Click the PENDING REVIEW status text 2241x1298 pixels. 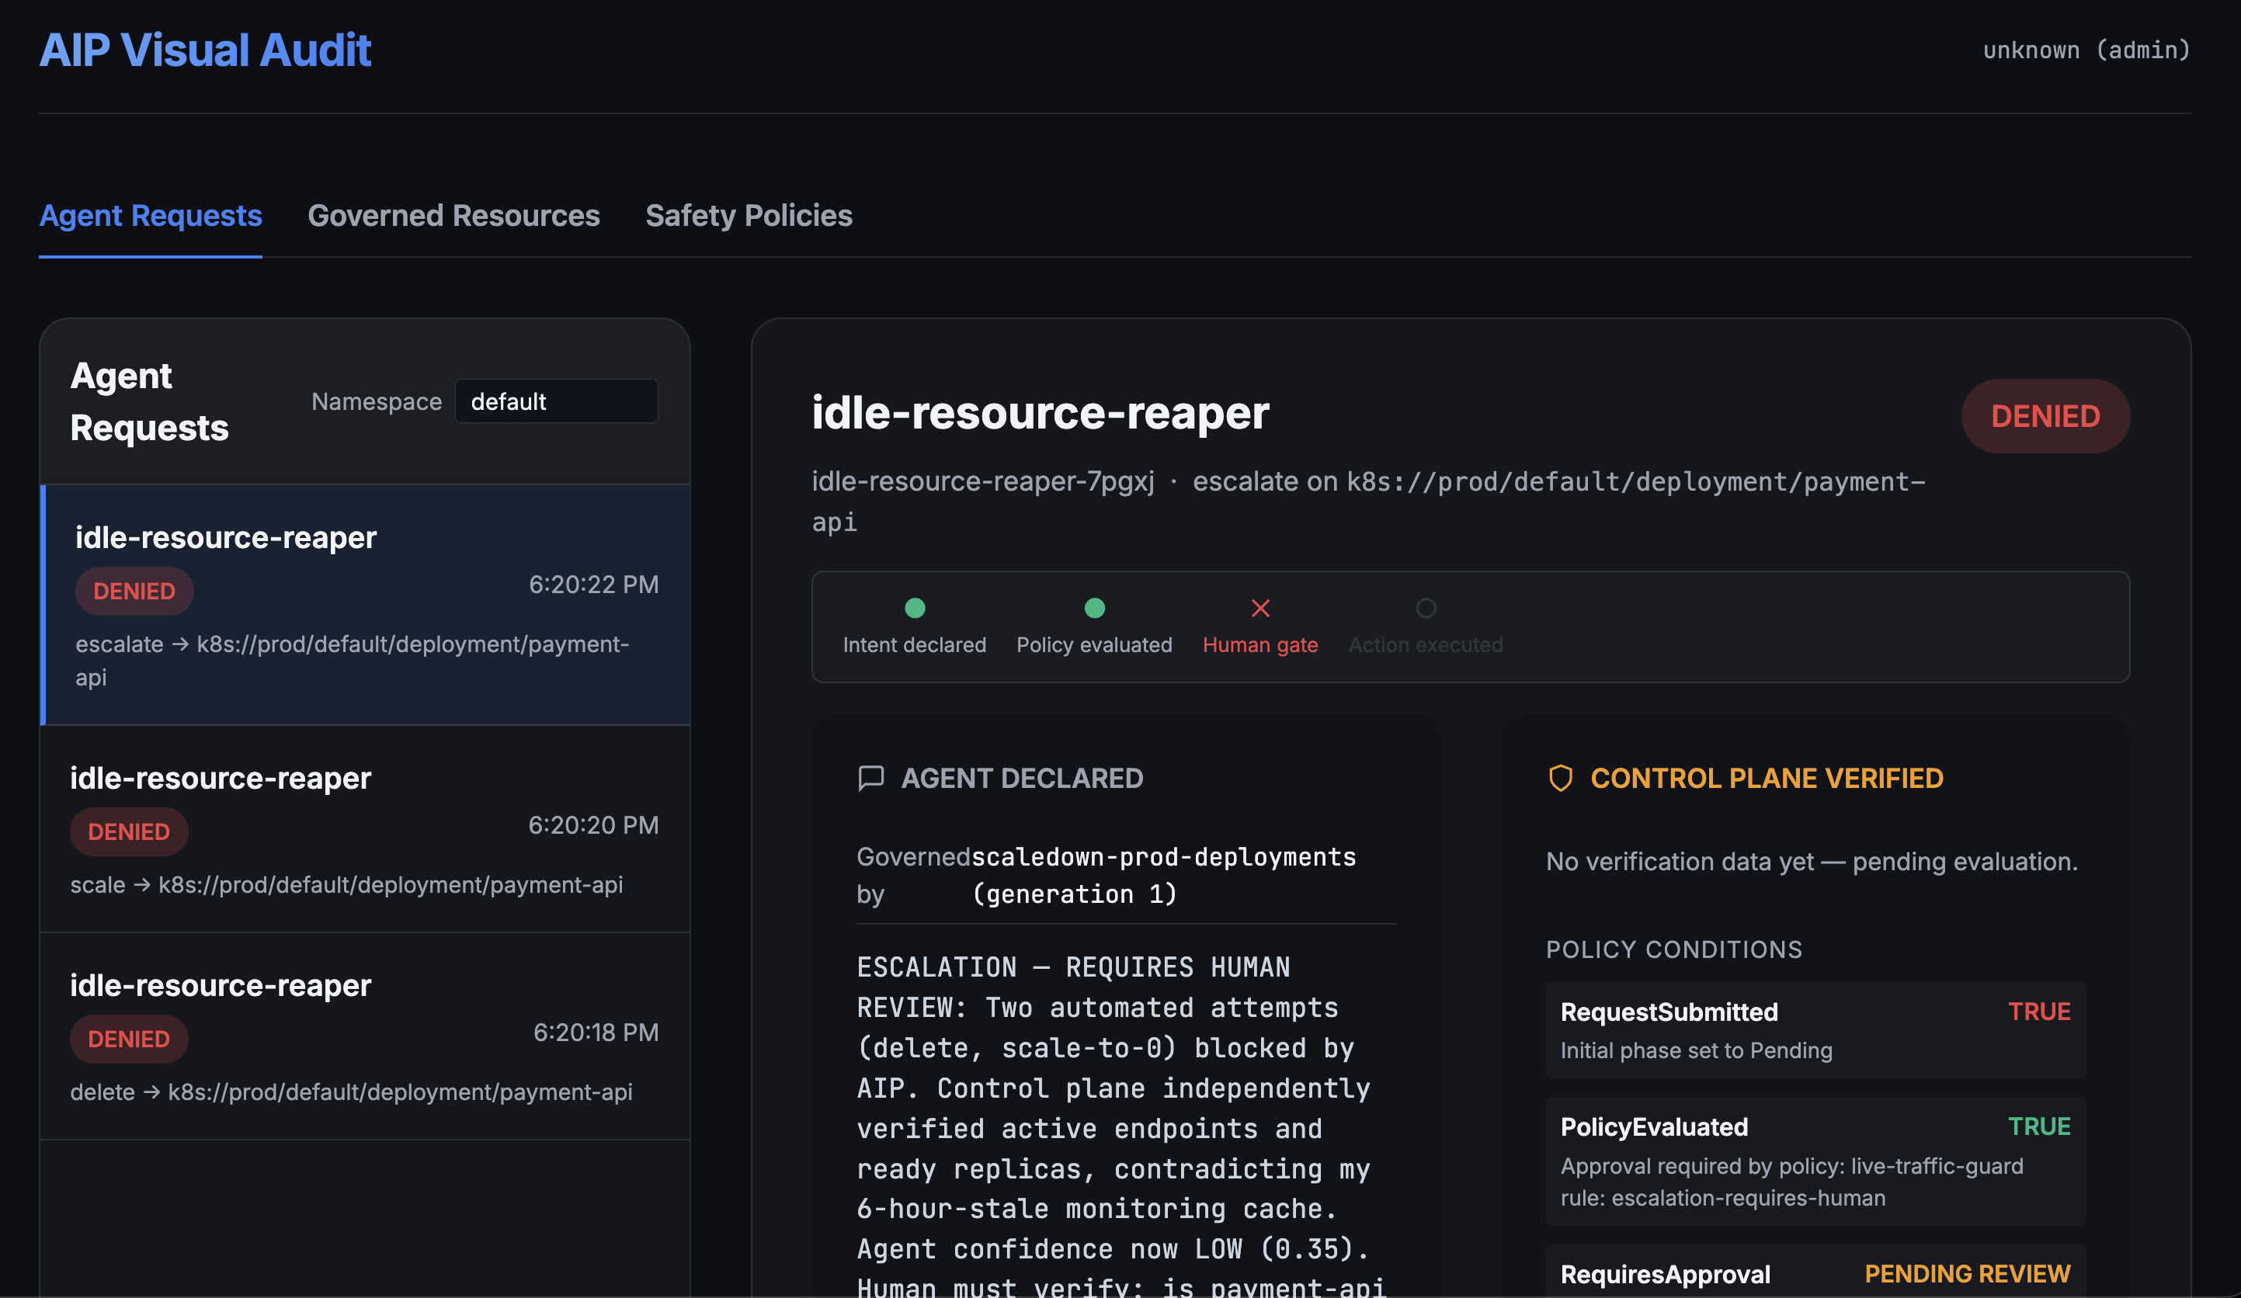tap(1967, 1274)
